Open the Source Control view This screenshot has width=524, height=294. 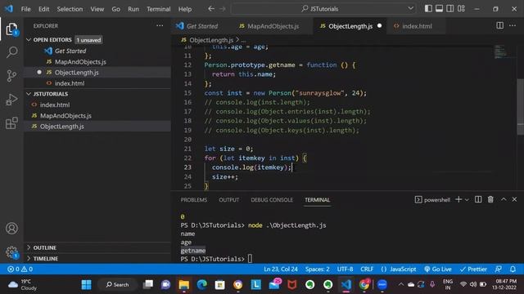click(x=11, y=76)
